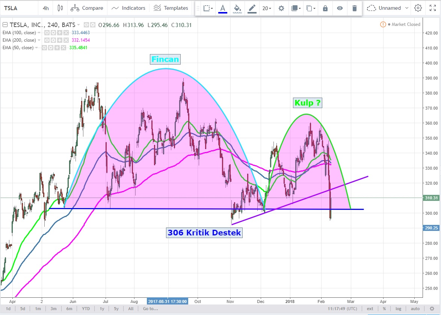Image resolution: width=441 pixels, height=315 pixels.
Task: Toggle the log scale option
Action: pyautogui.click(x=398, y=309)
